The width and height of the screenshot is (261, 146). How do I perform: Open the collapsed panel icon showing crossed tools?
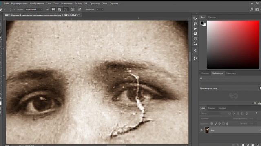[x=195, y=58]
